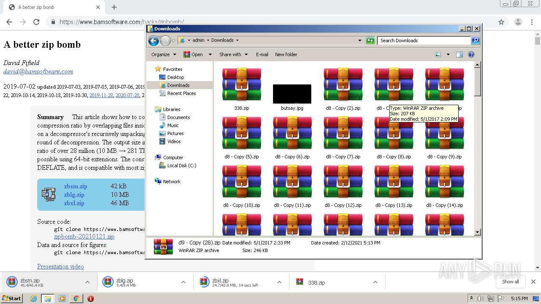Select d8 - Copy (12).zip archive

[x=343, y=187]
